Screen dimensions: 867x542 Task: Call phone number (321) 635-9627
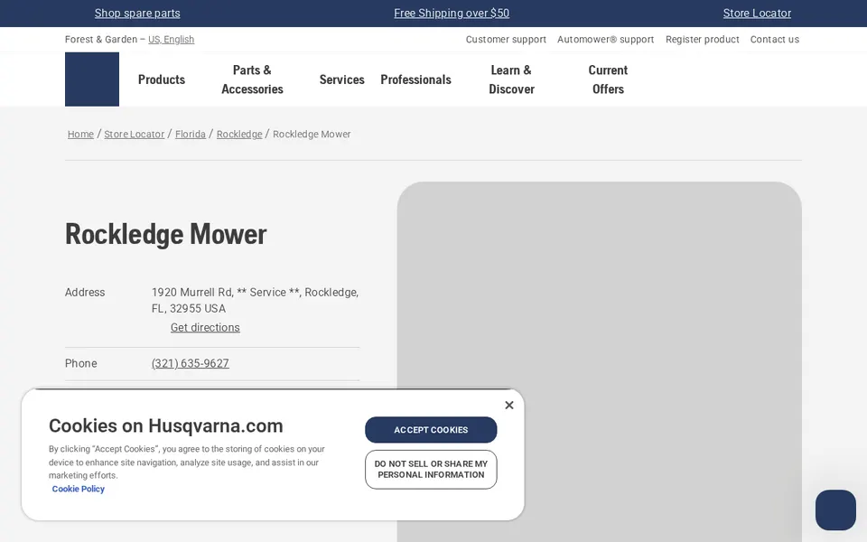click(191, 363)
